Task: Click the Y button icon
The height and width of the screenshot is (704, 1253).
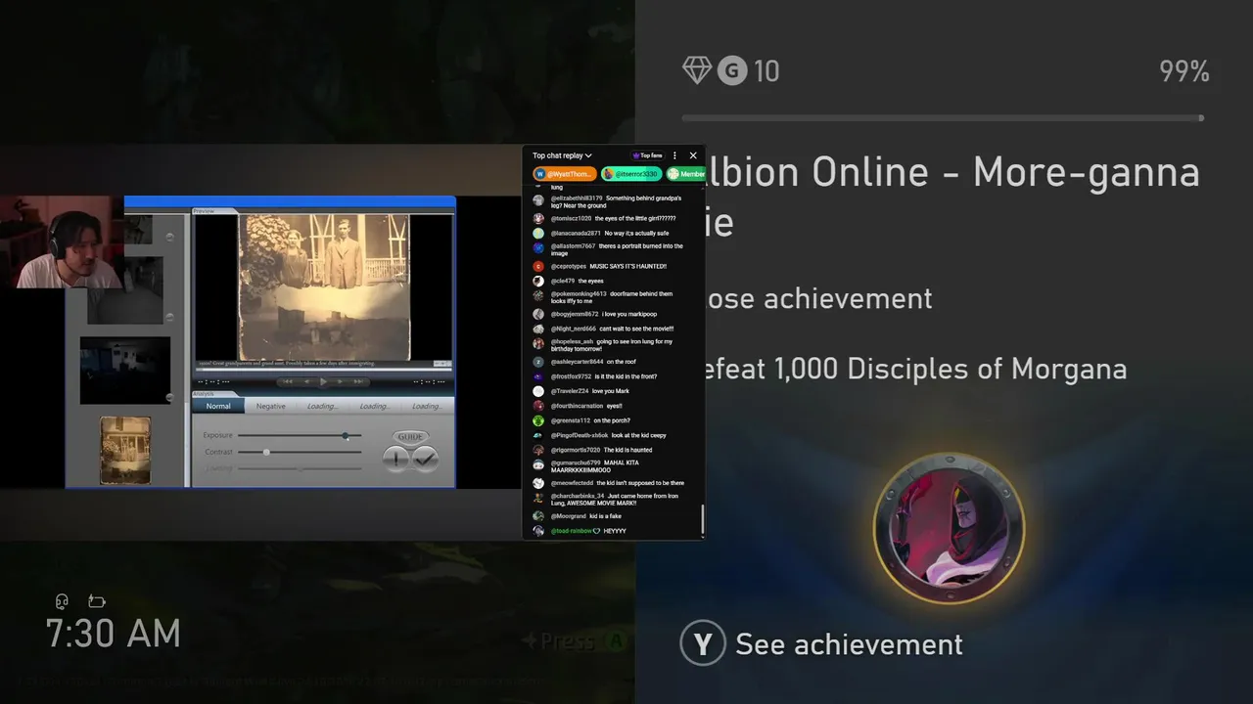Action: tap(703, 644)
